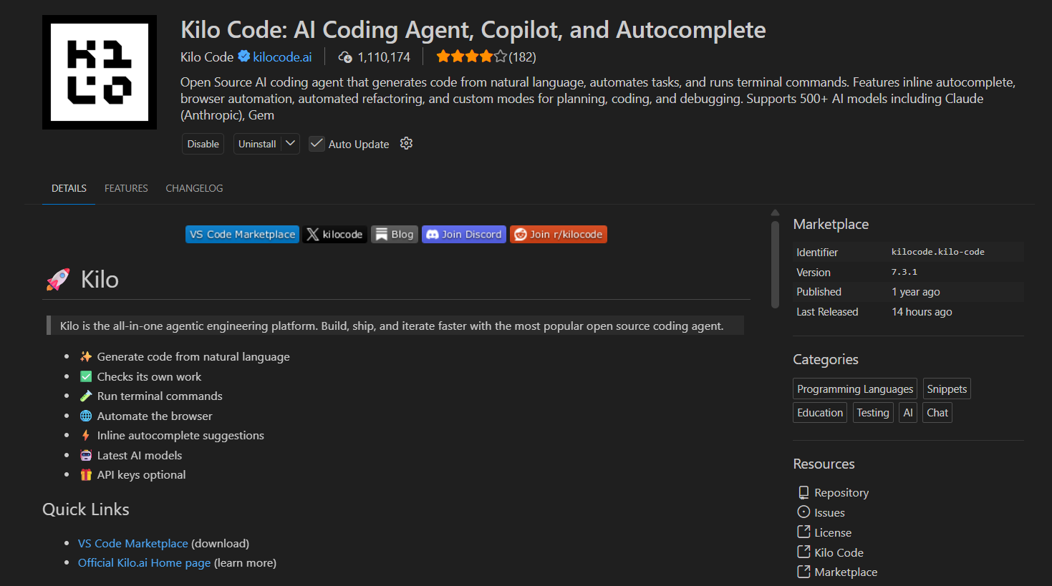1052x586 pixels.
Task: Click the sparkles emoji icon
Action: tap(86, 356)
